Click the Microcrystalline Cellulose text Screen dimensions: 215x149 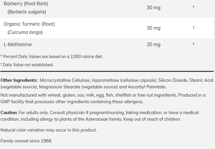[65, 80]
